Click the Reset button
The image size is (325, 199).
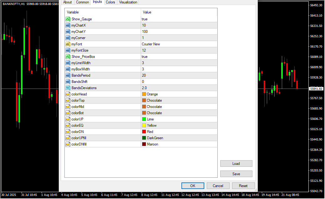(x=243, y=186)
